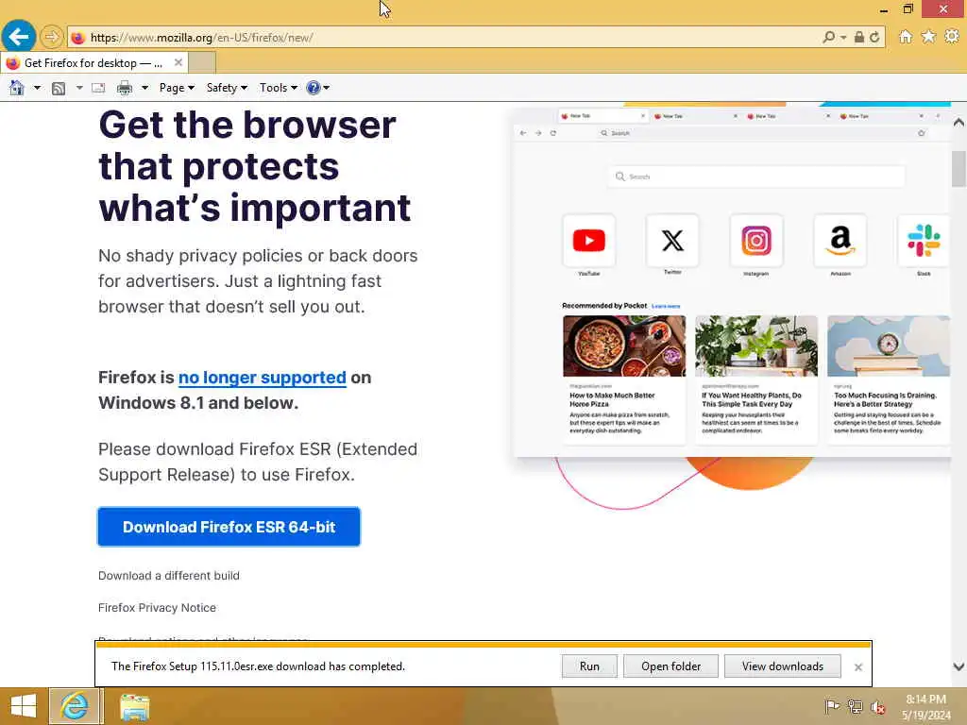Refresh the page with the reload icon
Image resolution: width=967 pixels, height=725 pixels.
(874, 37)
